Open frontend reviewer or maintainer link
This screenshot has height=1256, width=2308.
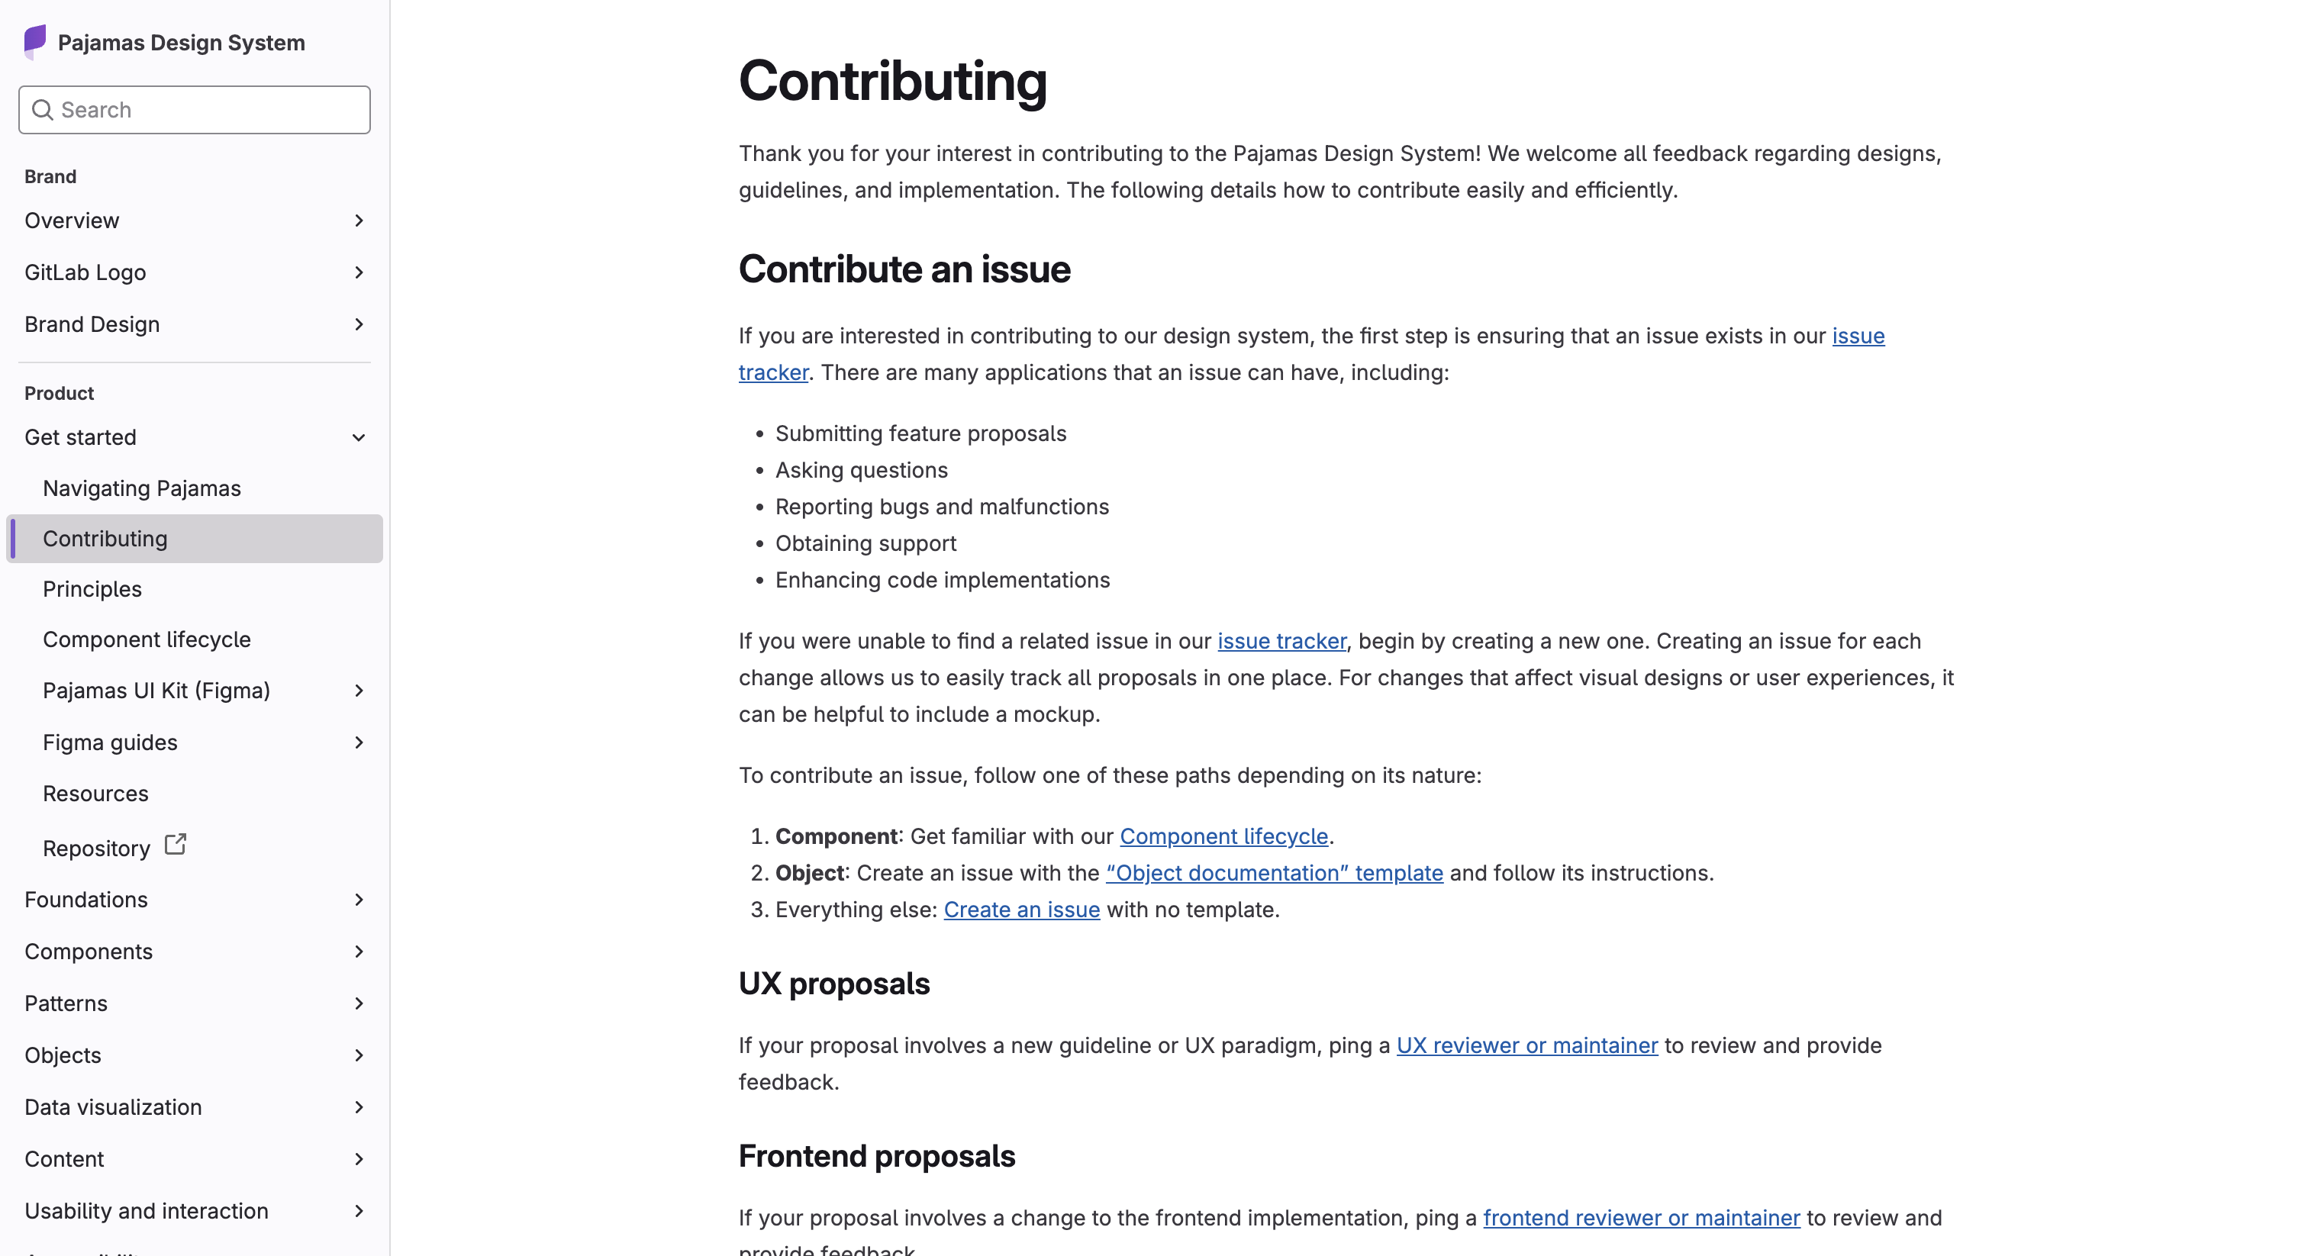pos(1642,1218)
